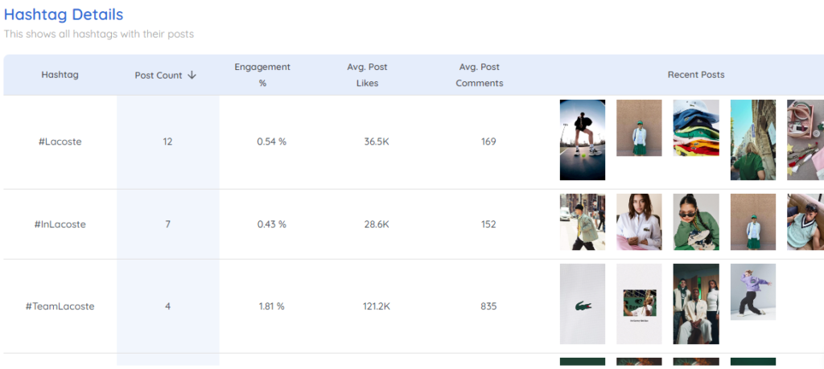Open the sunglasses green sweater thumbnail
The width and height of the screenshot is (824, 369).
coord(696,222)
